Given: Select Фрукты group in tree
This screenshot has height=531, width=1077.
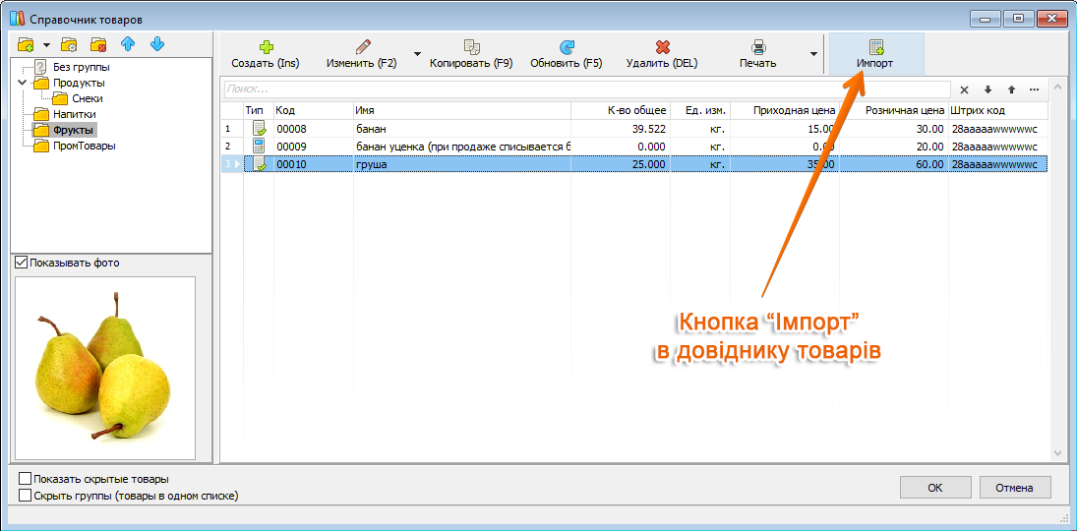Looking at the screenshot, I should click(74, 130).
